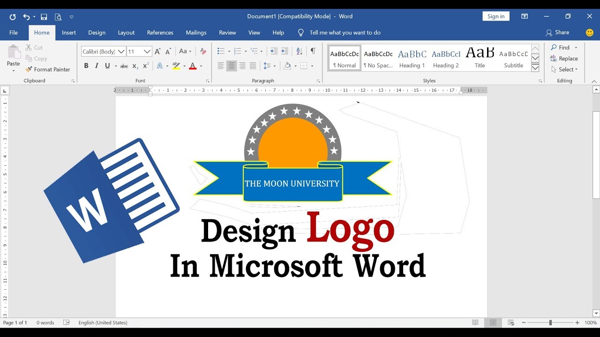Apply superscript formatting
Image resolution: width=600 pixels, height=337 pixels.
[146, 66]
